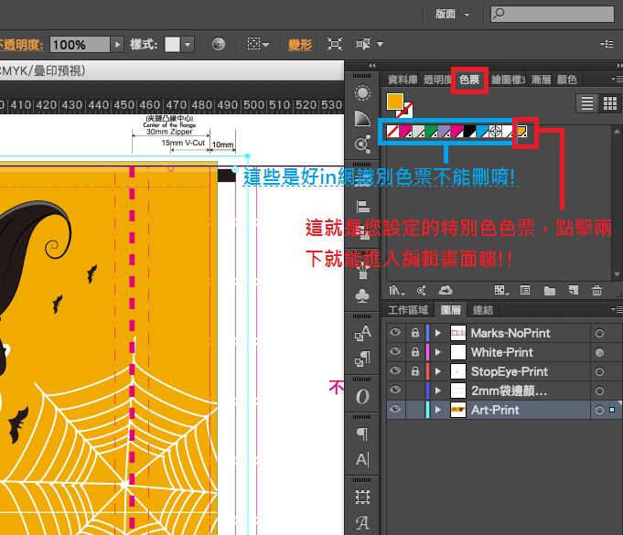Viewport: 623px width, 535px height.
Task: Click the new swatch icon
Action: (x=572, y=291)
